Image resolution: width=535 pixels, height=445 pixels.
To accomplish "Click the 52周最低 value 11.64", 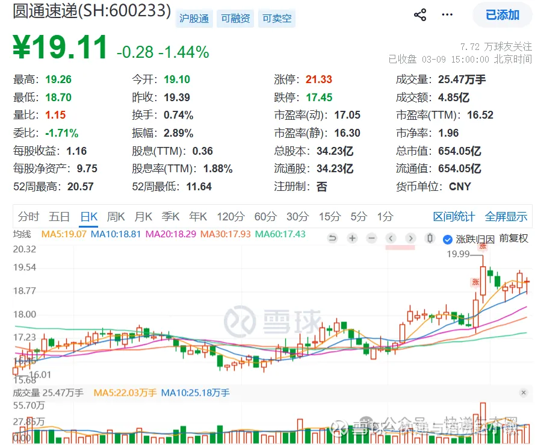I will [199, 187].
